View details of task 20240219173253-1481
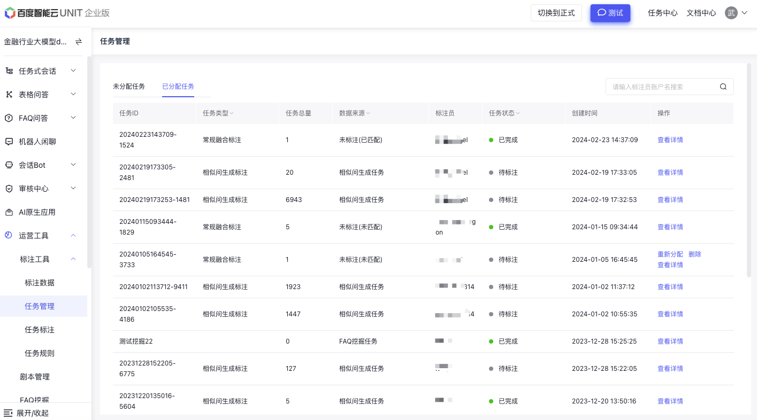This screenshot has width=757, height=420. pyautogui.click(x=670, y=200)
